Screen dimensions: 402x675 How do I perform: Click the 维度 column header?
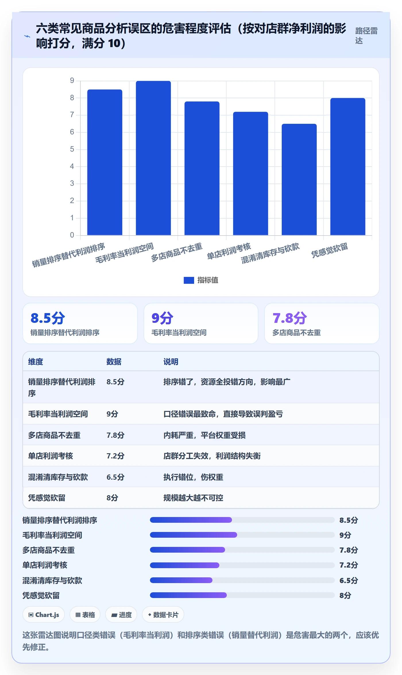36,362
